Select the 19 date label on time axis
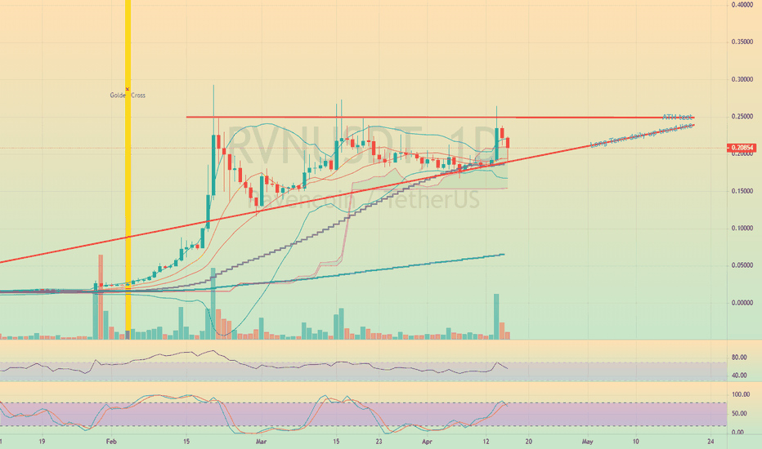The image size is (762, 449). tap(43, 442)
